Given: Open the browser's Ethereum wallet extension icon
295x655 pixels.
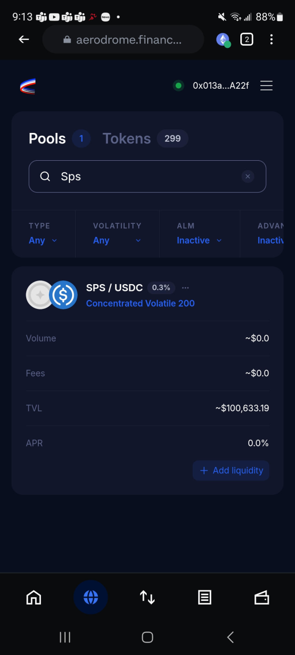Looking at the screenshot, I should 223,39.
